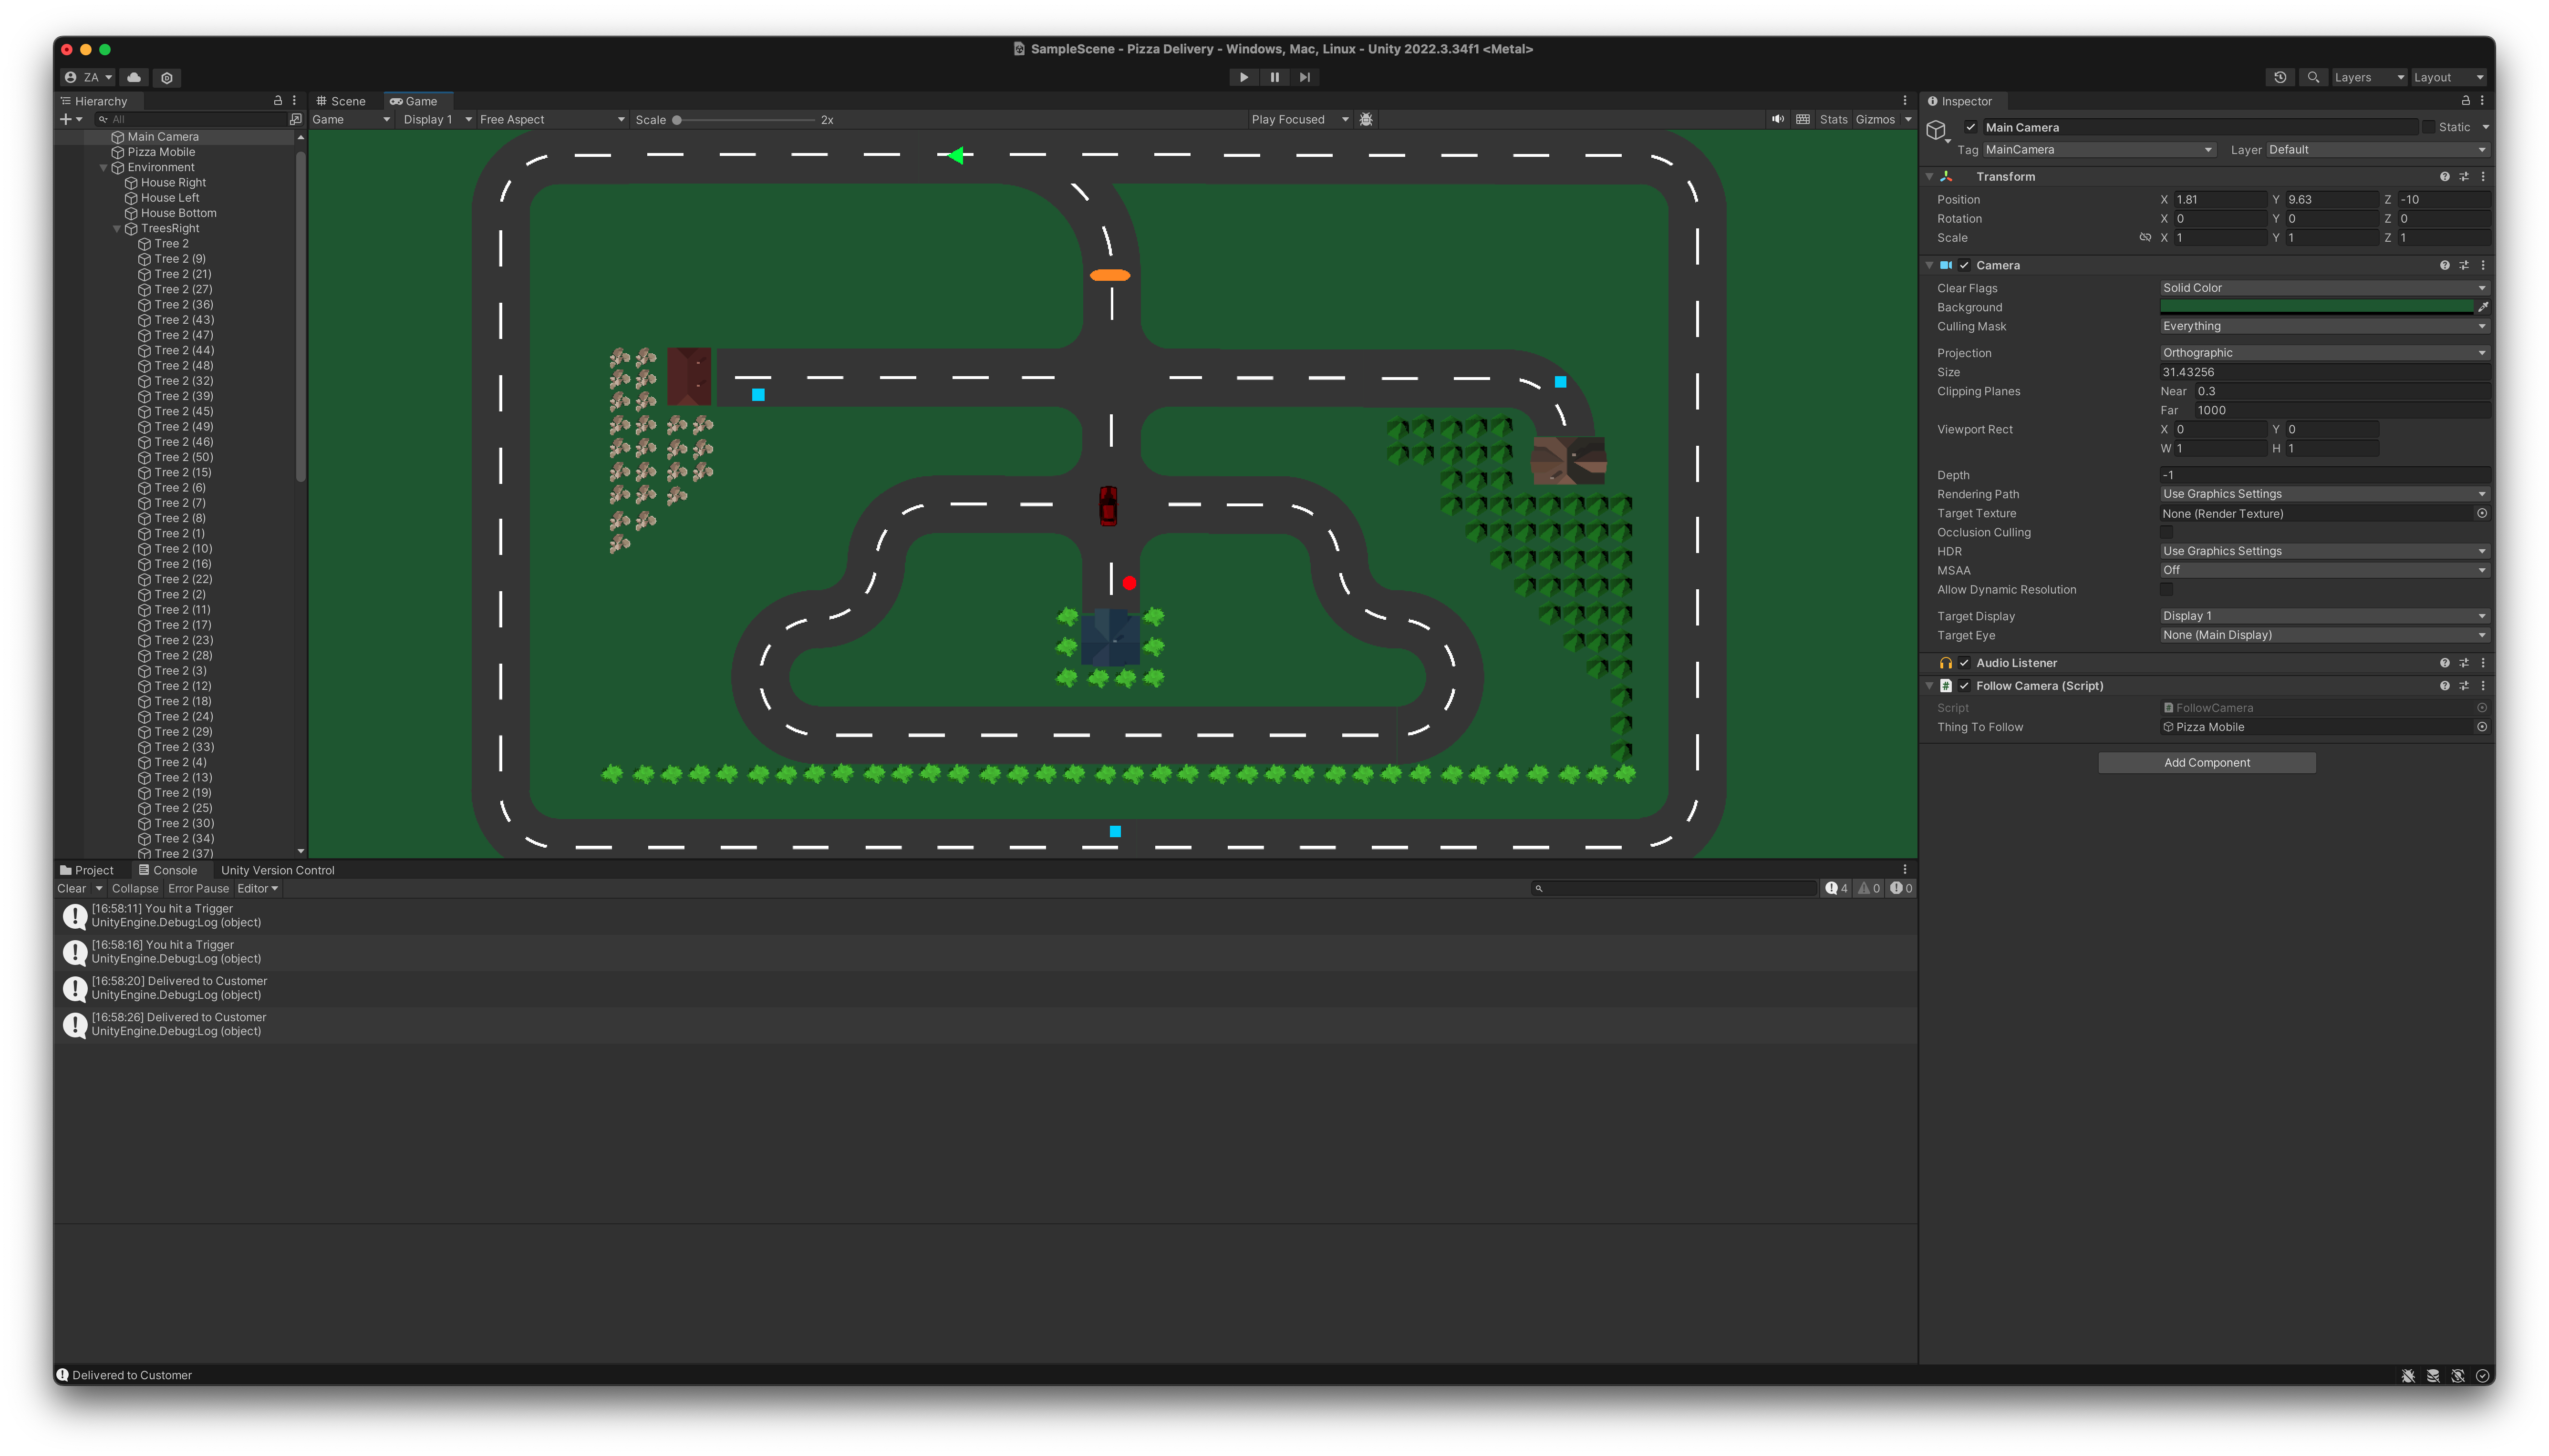Pick Background color with the eyedropper
Screen dimensions: 2549x1456
point(2483,307)
